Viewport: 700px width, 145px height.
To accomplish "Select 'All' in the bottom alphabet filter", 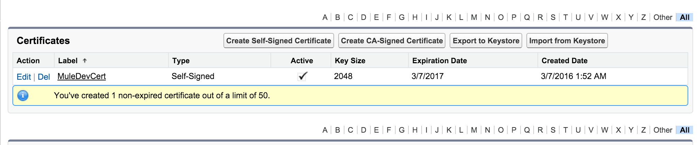I will click(x=684, y=130).
